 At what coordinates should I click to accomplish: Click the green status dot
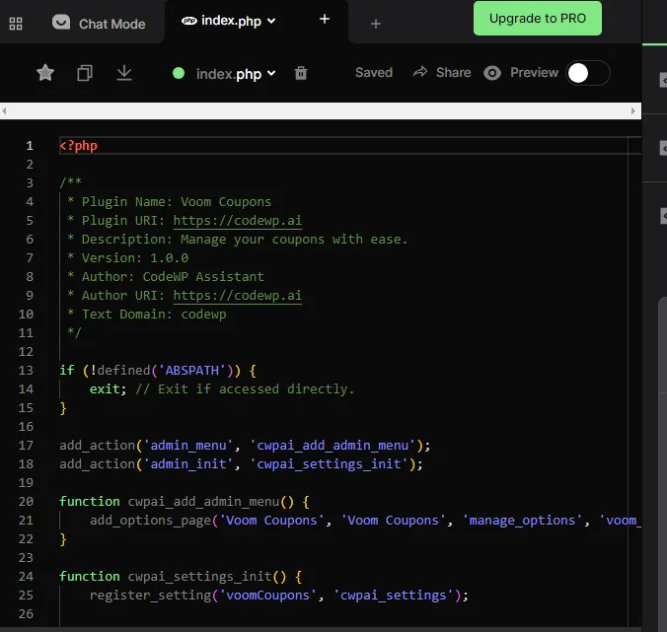[179, 73]
